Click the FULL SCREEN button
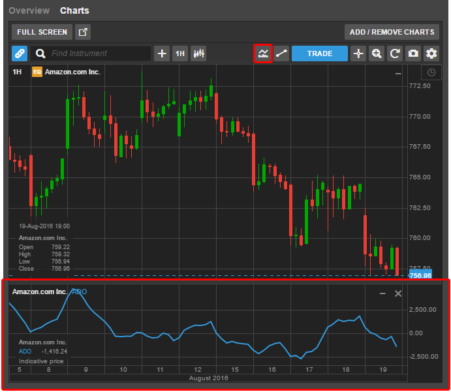 pos(42,32)
